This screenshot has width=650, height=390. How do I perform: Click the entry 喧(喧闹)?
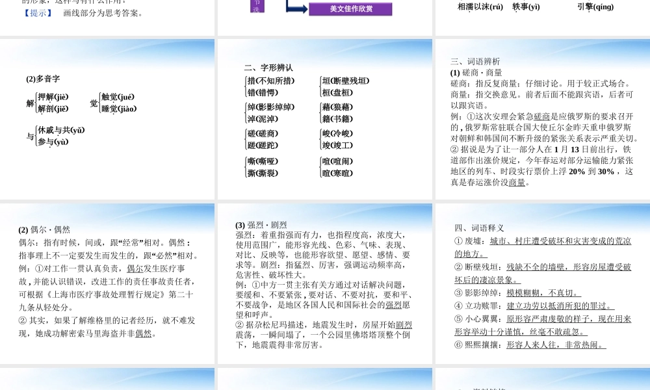pyautogui.click(x=337, y=161)
